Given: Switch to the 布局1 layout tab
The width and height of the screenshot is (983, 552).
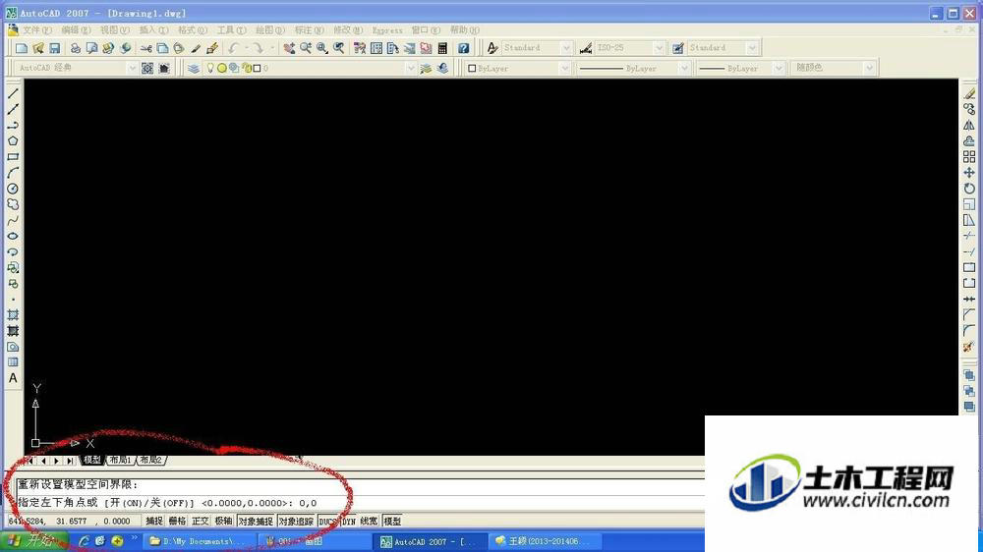Looking at the screenshot, I should (x=120, y=460).
